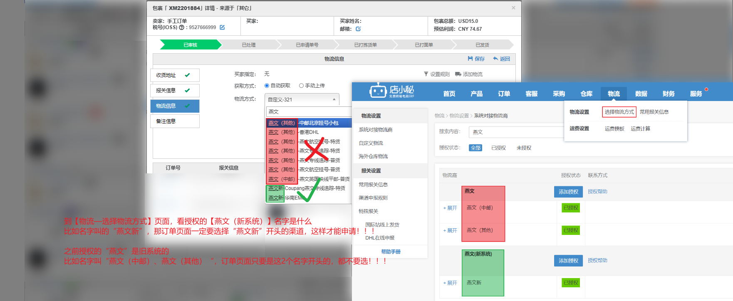Expand the 燕文（中邮） row
The image size is (733, 301).
click(x=450, y=208)
